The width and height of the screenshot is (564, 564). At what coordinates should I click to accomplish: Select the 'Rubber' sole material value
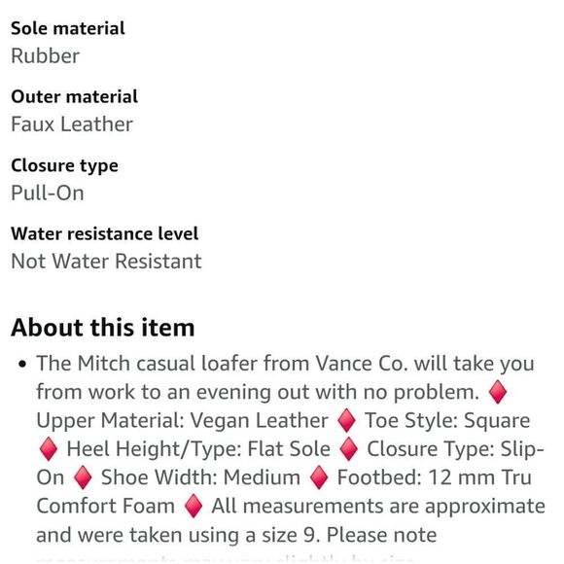tap(45, 55)
